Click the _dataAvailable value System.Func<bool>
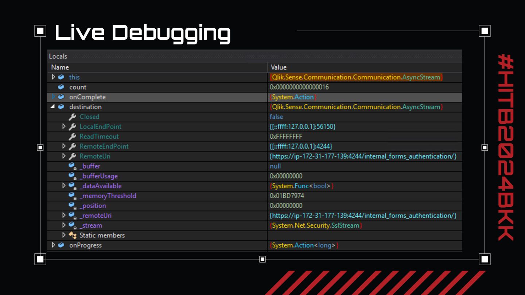 tap(302, 186)
